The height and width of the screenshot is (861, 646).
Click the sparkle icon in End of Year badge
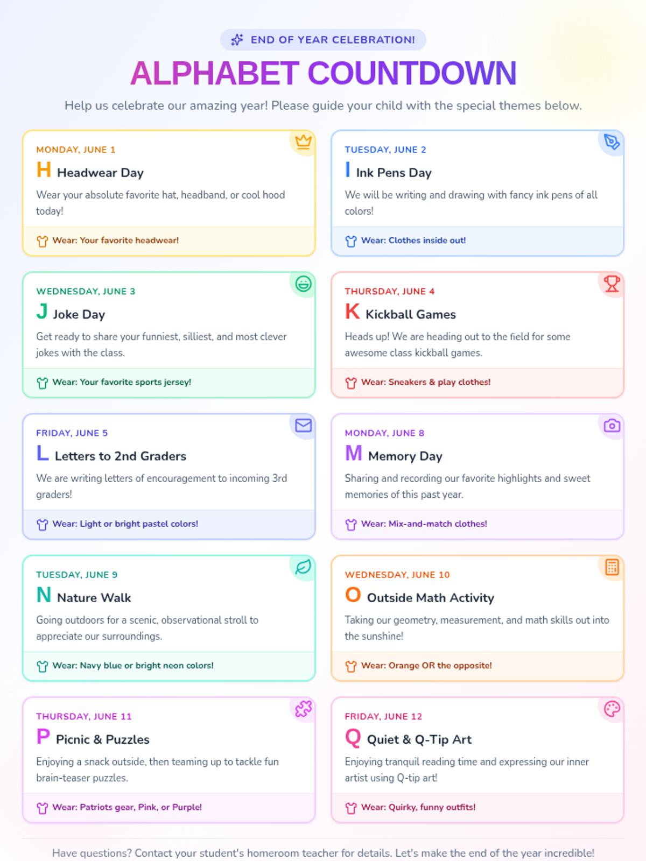(x=237, y=40)
